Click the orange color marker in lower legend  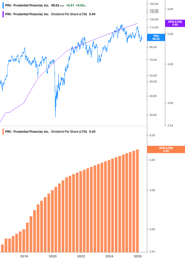click(3, 132)
